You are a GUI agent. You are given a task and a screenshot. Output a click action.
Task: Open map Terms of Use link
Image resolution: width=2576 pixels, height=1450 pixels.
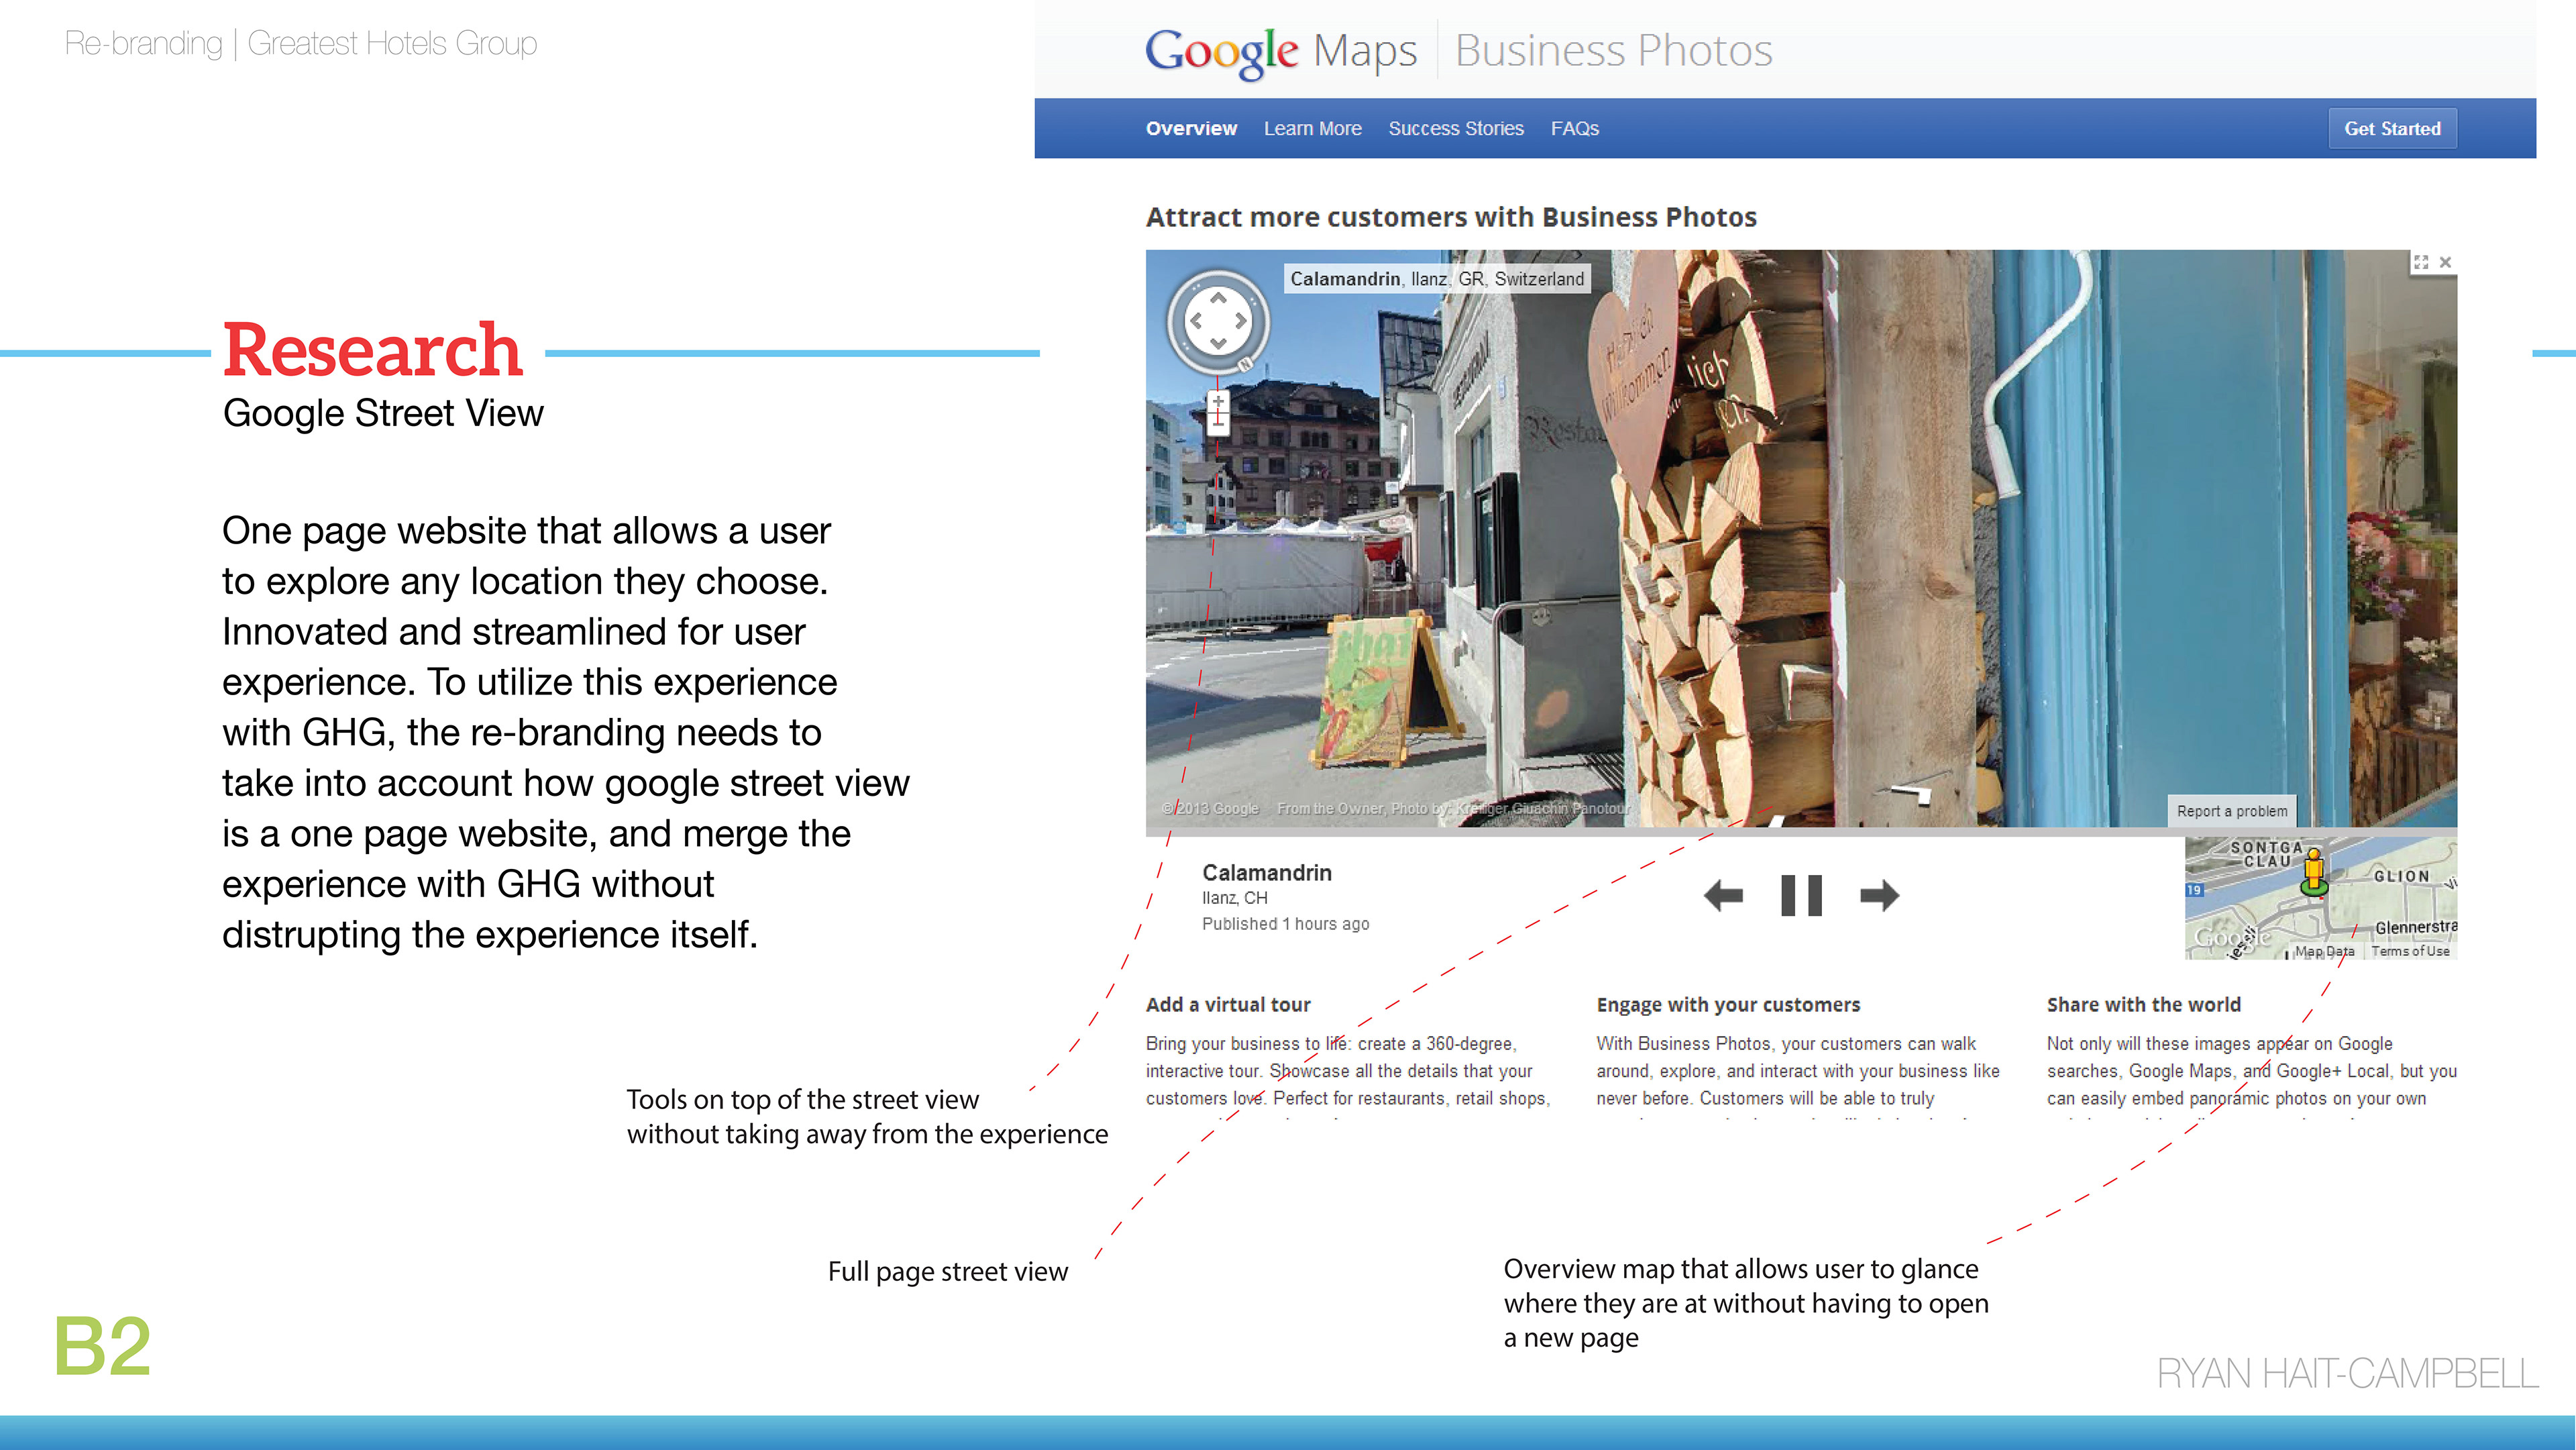2410,951
